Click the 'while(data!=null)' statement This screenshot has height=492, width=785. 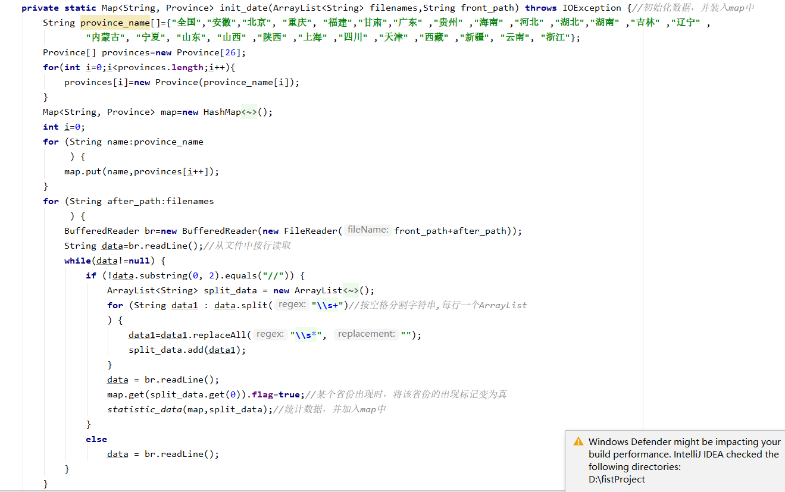pyautogui.click(x=110, y=261)
